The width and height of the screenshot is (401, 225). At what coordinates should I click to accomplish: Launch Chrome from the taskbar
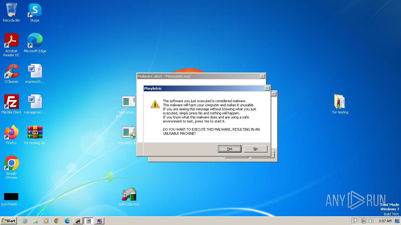coord(57,221)
